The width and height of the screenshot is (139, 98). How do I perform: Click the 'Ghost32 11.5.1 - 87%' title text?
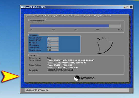[x=35, y=7]
